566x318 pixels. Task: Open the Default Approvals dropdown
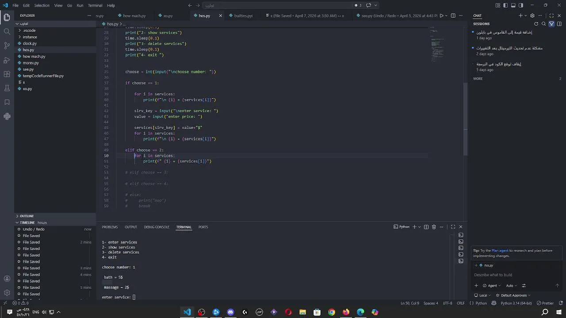click(x=513, y=295)
